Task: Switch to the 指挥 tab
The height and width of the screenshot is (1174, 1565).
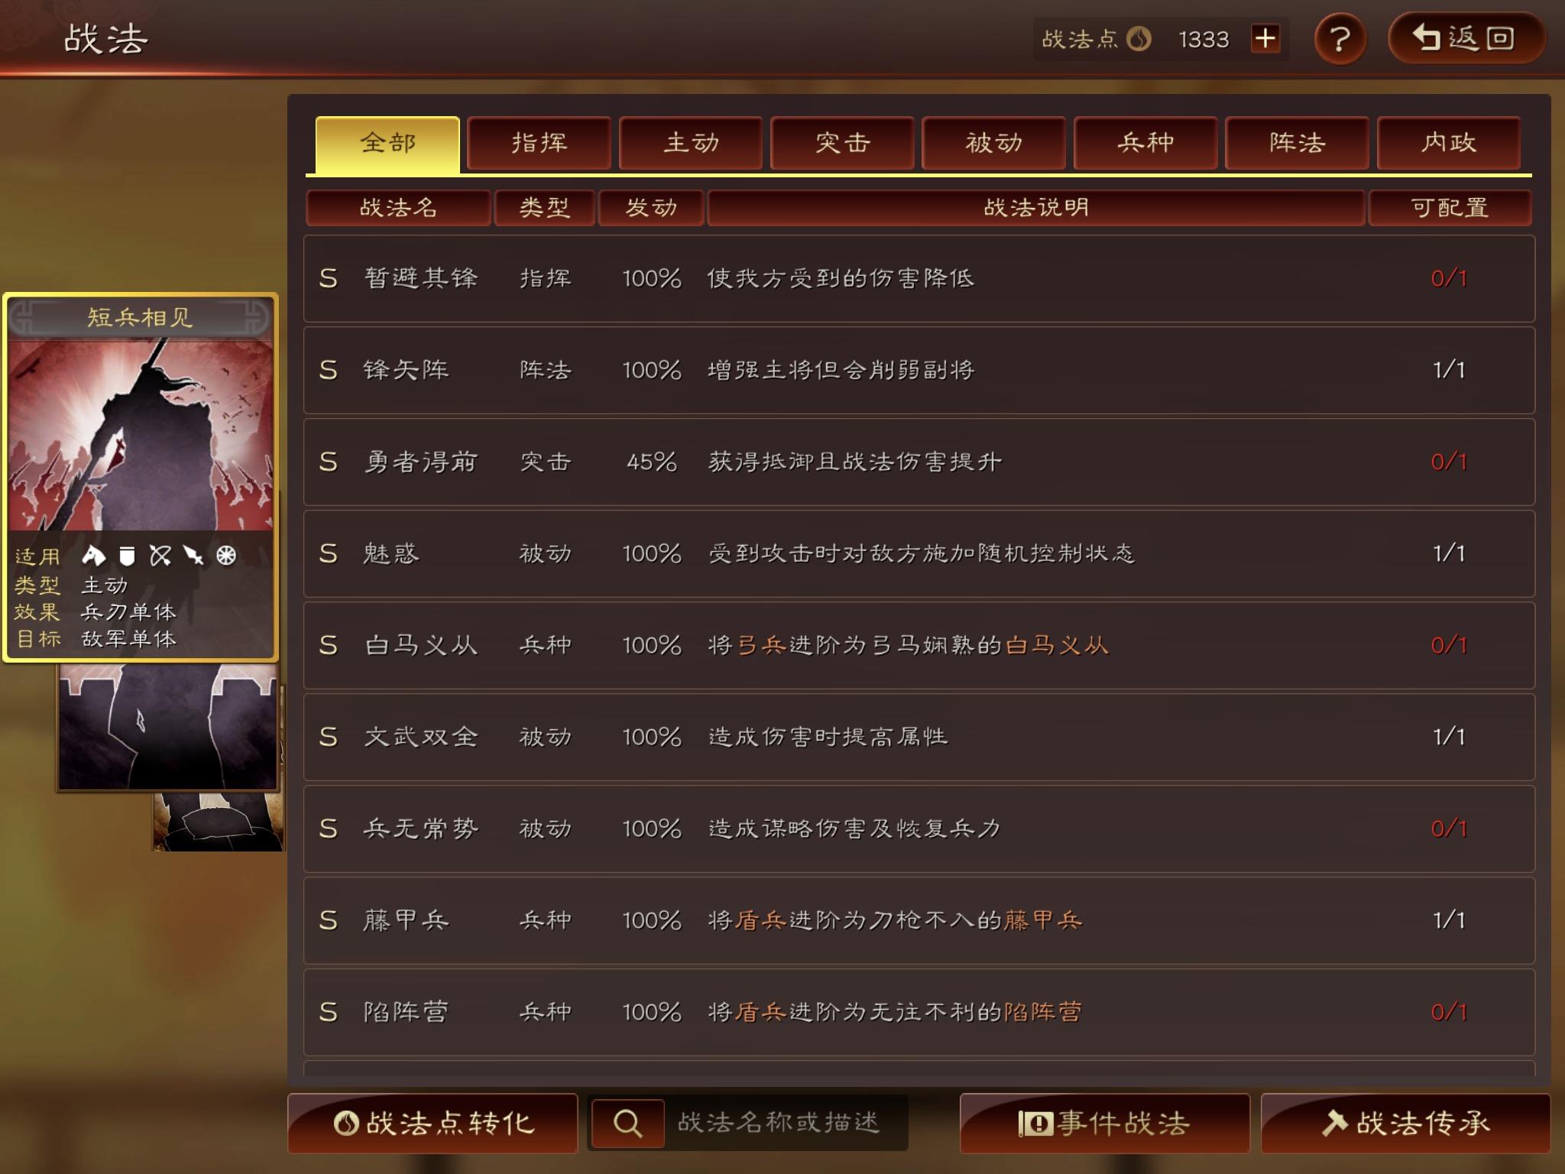Action: (x=539, y=143)
